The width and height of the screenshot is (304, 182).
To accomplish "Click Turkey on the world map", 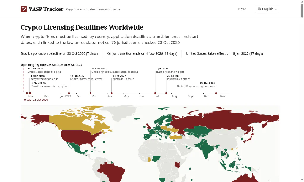I will click(x=175, y=137).
